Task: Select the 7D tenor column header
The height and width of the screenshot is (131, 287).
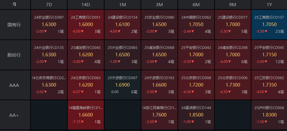Action: [x=49, y=5]
